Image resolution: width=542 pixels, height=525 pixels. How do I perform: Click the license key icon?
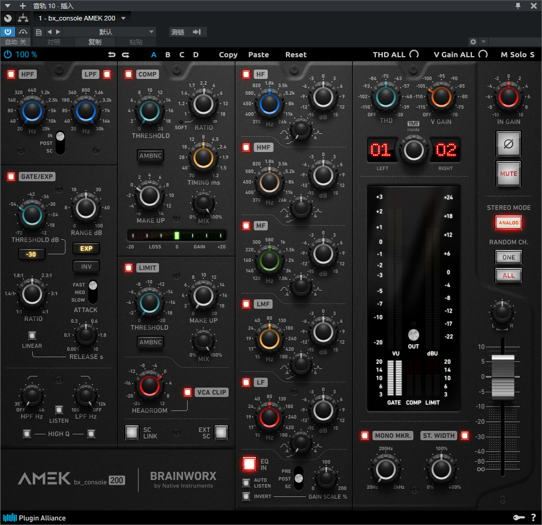(x=519, y=517)
